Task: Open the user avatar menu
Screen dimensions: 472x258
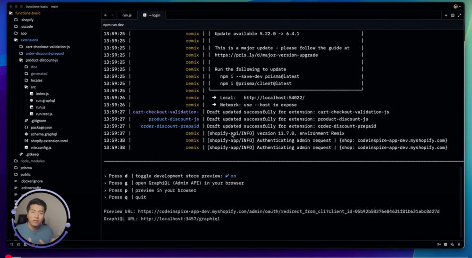Action: [456, 6]
